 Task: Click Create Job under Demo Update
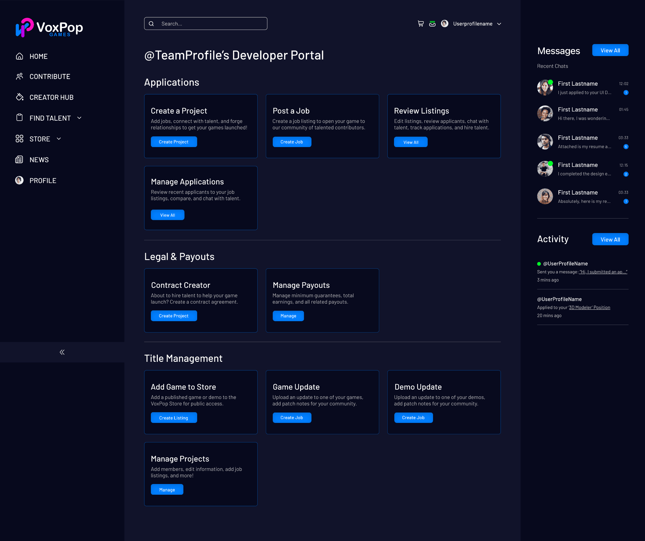point(414,418)
